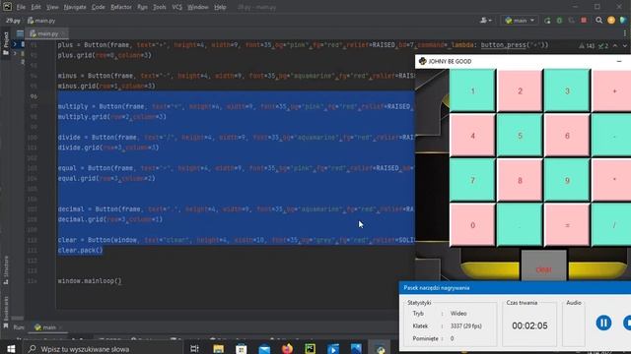Image resolution: width=631 pixels, height=354 pixels.
Task: Click button 3 in the calculator window
Action: [x=567, y=91]
